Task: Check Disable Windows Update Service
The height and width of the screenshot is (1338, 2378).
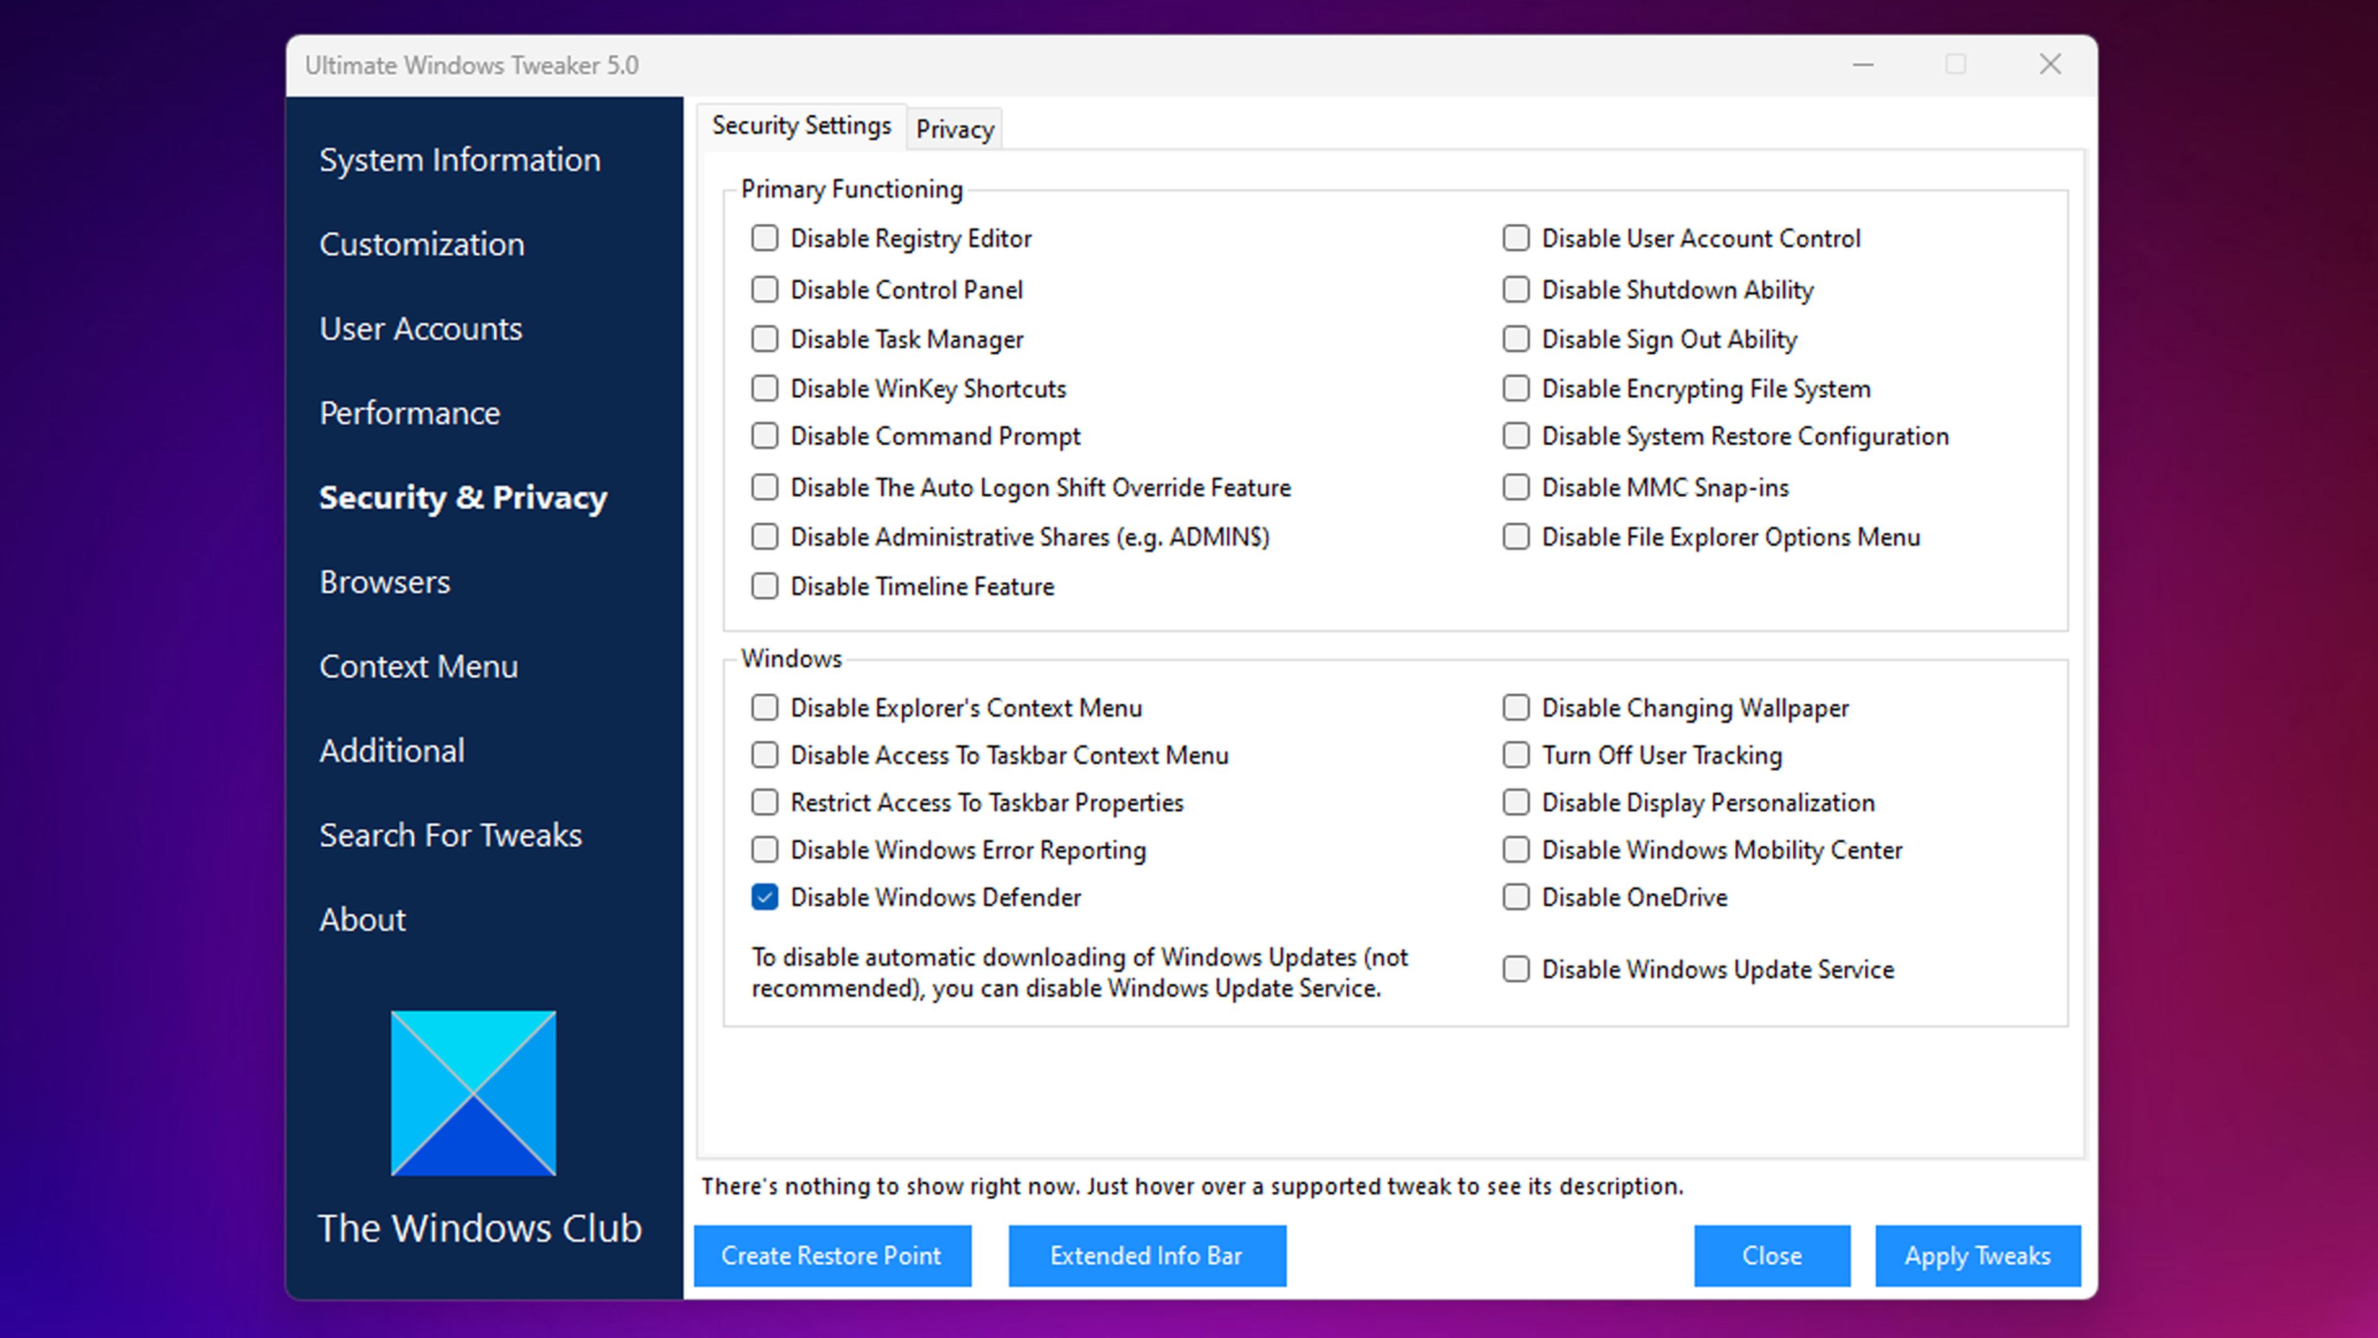Action: 1516,969
